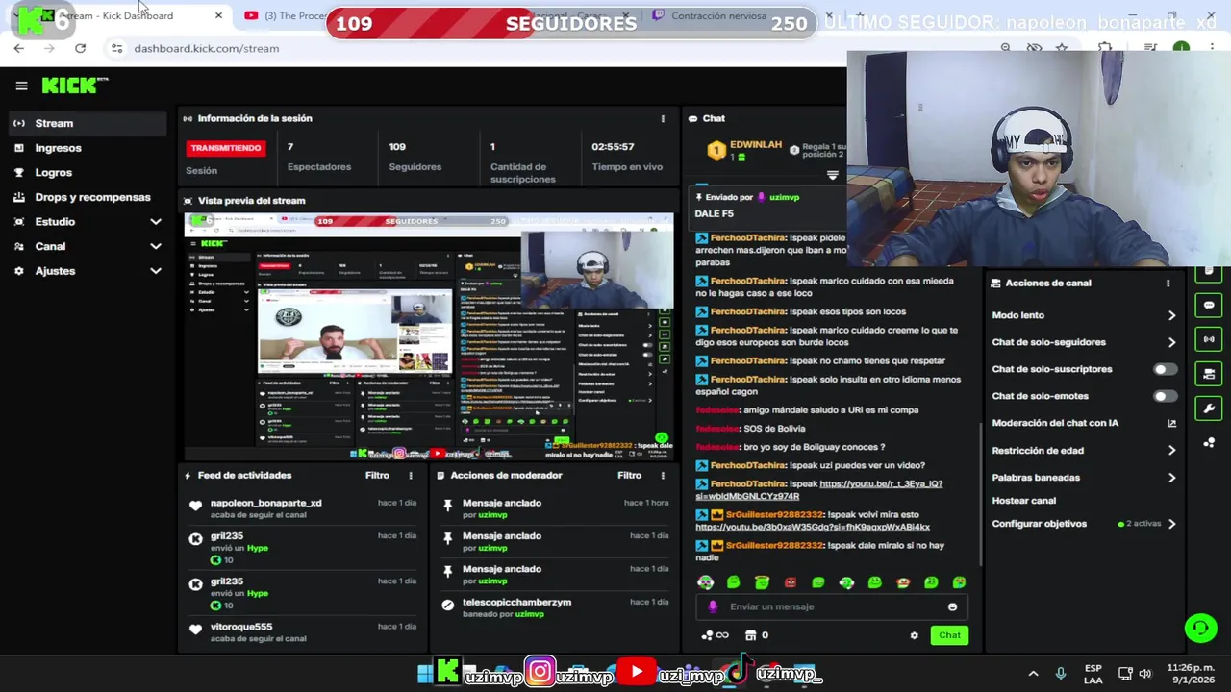Expand the Ajustes sidebar section
This screenshot has height=692, width=1231.
[x=87, y=271]
